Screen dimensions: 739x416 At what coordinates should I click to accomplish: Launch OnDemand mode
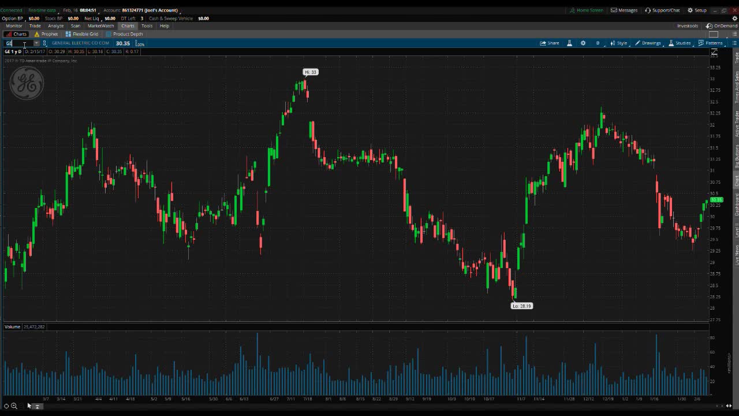tap(722, 26)
